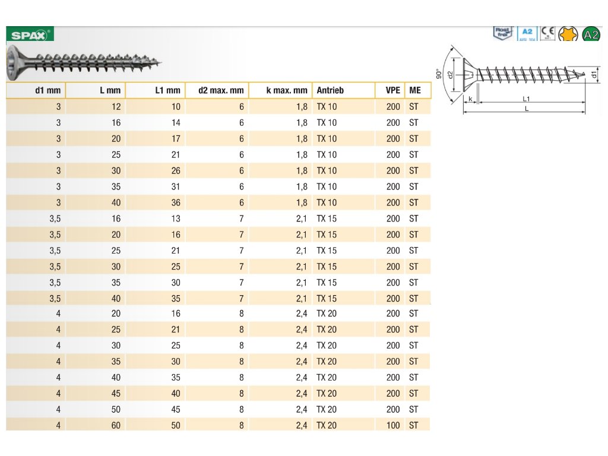Select the 'd1 mm' column header
Screen dimensions: 608x456
pyautogui.click(x=36, y=90)
